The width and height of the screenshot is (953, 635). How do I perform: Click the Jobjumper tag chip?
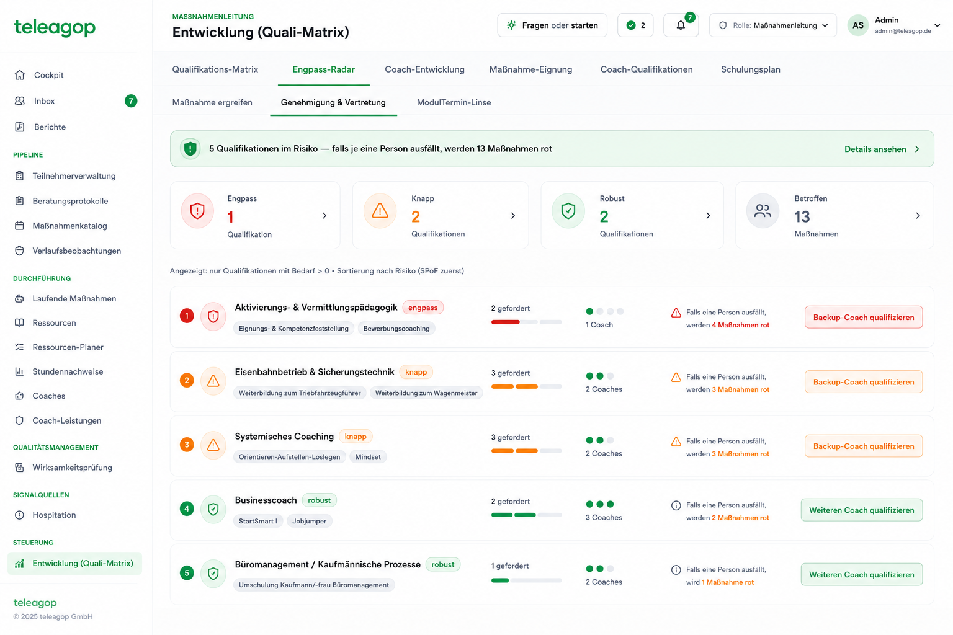(310, 522)
